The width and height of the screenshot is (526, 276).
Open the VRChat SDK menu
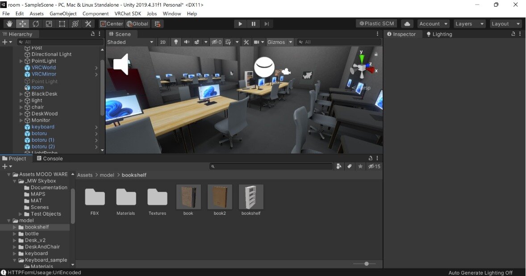click(128, 13)
